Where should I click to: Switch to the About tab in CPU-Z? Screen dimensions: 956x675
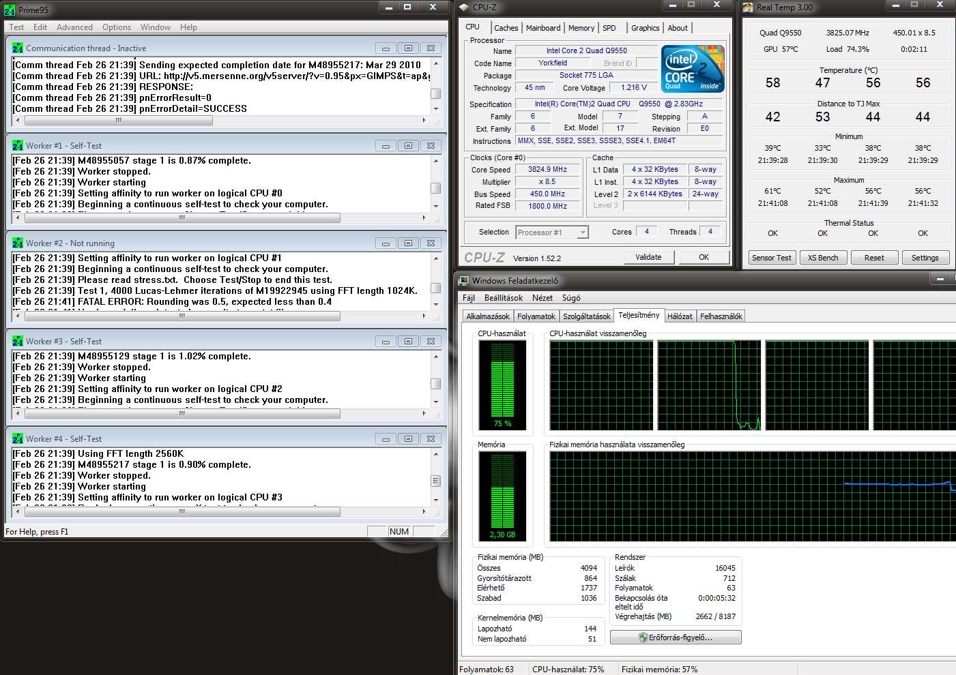678,28
